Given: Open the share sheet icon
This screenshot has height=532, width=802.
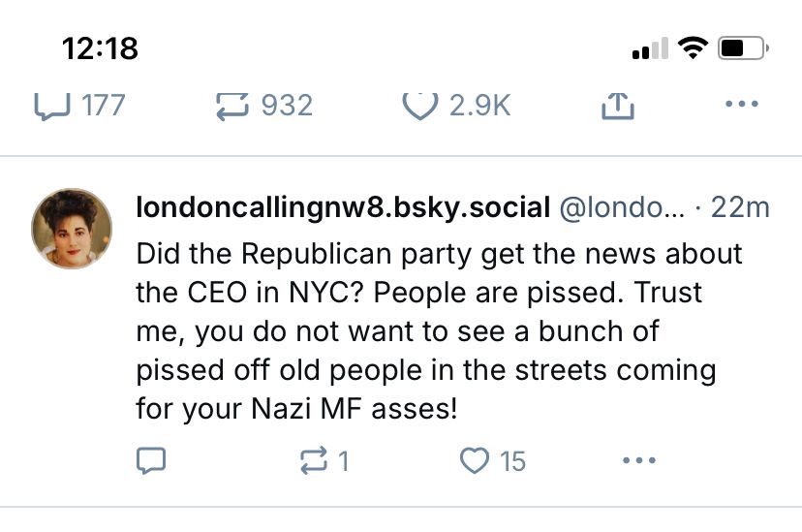Looking at the screenshot, I should [617, 106].
